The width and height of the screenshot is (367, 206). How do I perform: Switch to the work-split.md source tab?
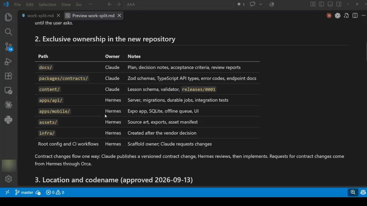point(40,16)
